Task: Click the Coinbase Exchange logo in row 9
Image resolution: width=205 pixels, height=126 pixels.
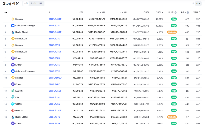Action: click(x=13, y=71)
